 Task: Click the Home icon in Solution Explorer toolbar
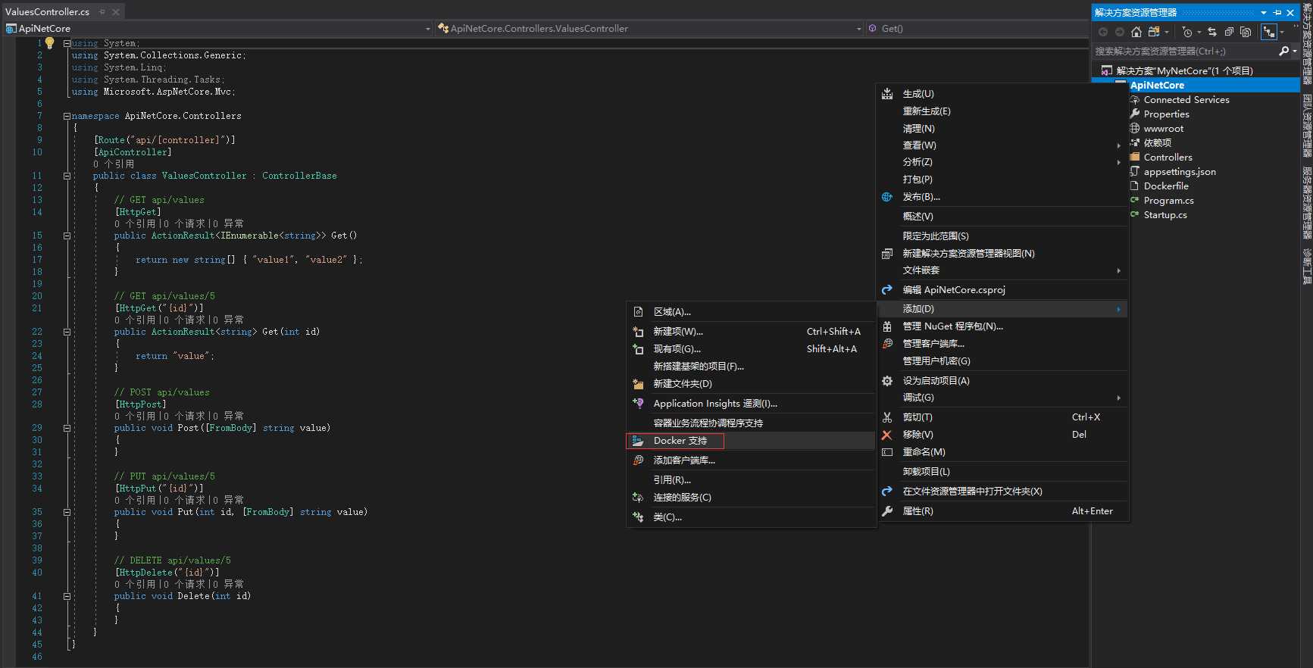(1136, 32)
